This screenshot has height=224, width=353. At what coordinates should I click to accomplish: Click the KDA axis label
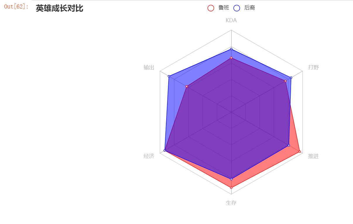click(231, 20)
